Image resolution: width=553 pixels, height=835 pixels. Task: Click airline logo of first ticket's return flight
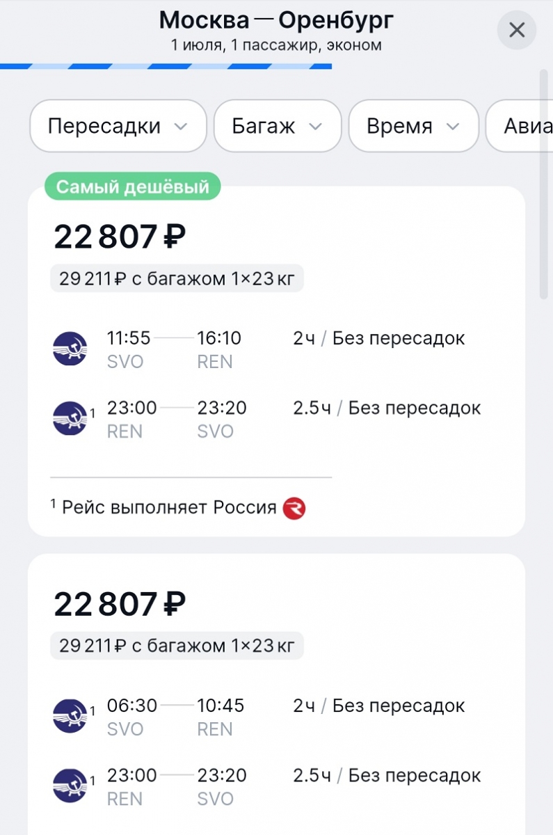(70, 418)
